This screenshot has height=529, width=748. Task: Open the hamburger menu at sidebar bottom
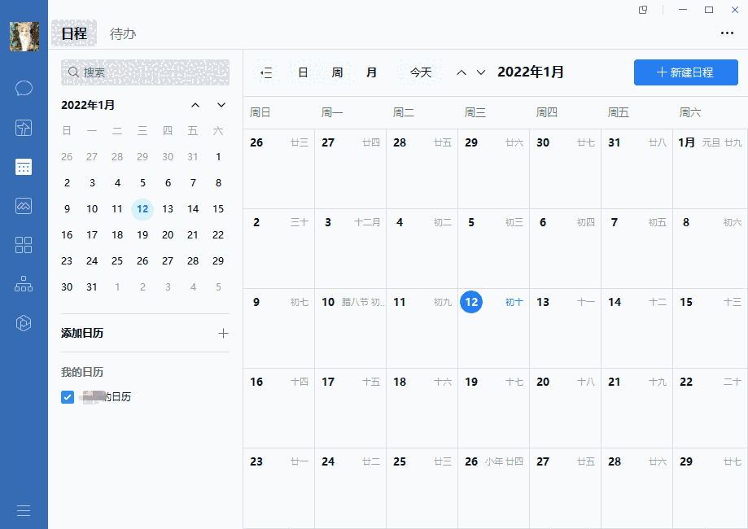[x=24, y=510]
